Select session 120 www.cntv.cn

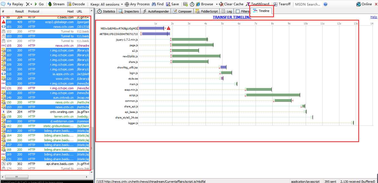click(45, 79)
